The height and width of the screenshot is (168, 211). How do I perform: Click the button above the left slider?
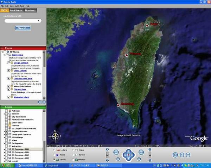tap(107, 149)
